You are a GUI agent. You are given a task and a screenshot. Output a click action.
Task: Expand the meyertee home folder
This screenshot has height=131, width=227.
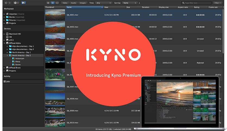[x=4, y=14]
